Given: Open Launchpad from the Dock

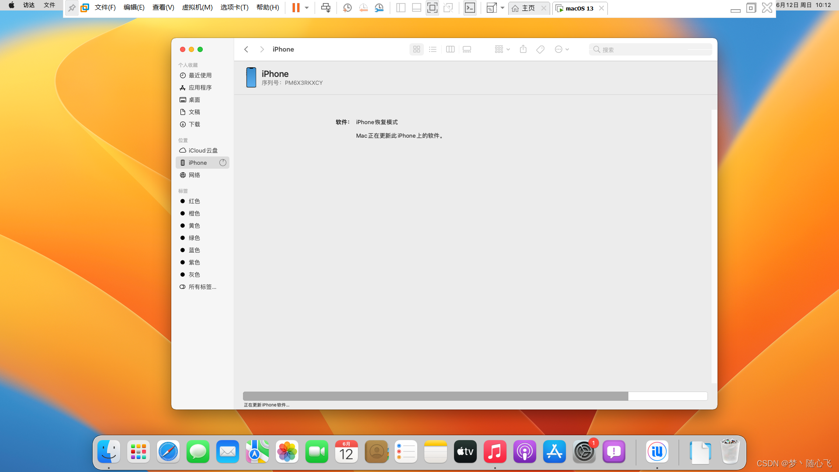Looking at the screenshot, I should 139,452.
